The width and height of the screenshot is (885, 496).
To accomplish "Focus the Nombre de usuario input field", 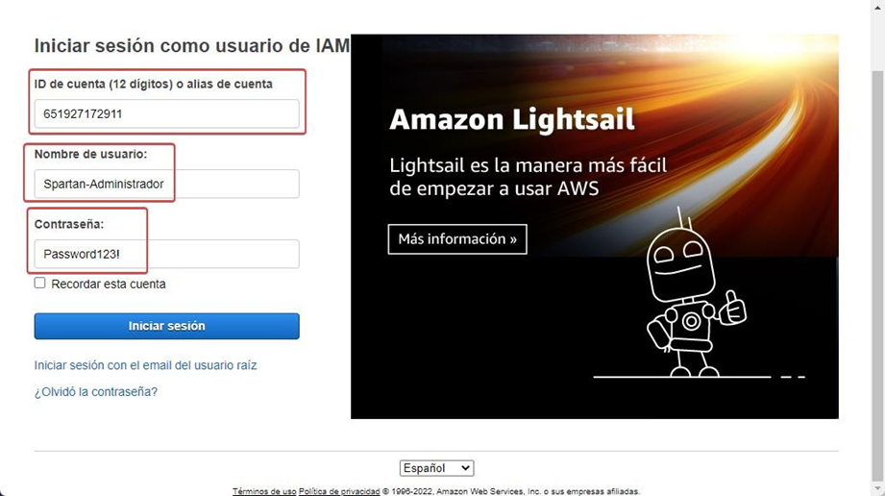I will click(166, 184).
